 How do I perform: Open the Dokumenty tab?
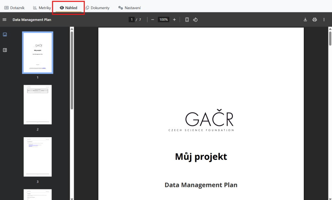point(97,8)
